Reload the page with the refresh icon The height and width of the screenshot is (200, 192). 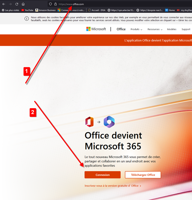(17, 4)
